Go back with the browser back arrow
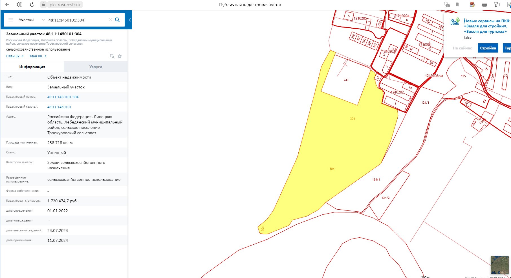Viewport: 511px width, 278px height. pos(7,5)
